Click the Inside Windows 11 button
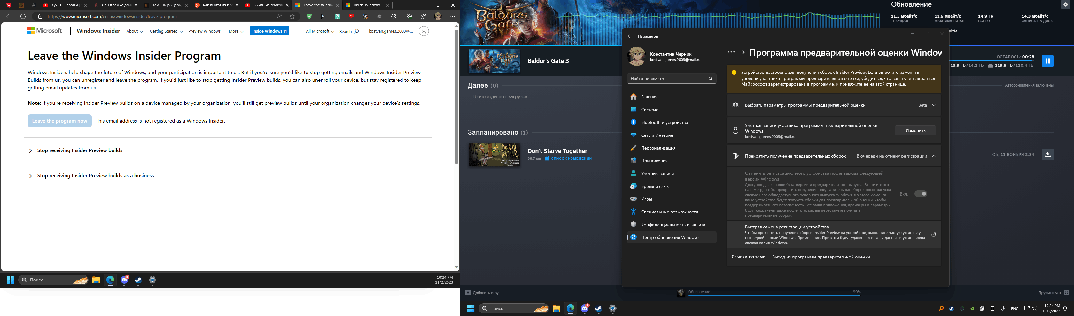 (269, 31)
